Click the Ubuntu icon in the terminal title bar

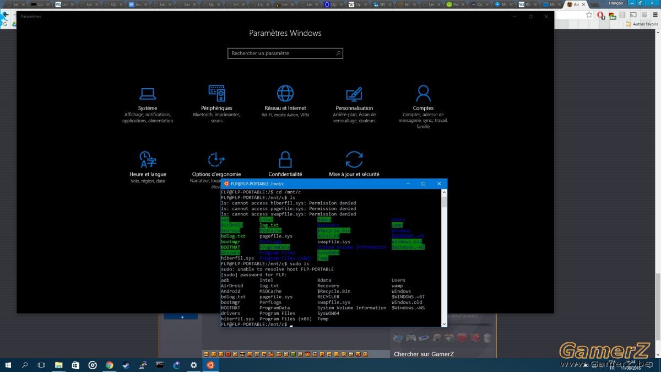click(226, 184)
